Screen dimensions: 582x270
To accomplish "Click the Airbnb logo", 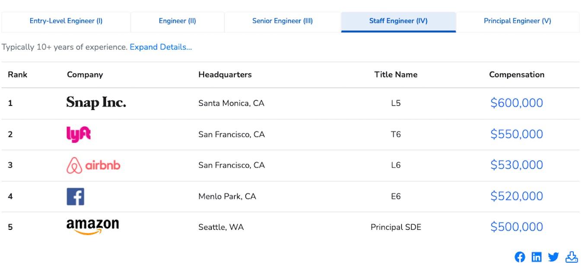I will click(93, 165).
